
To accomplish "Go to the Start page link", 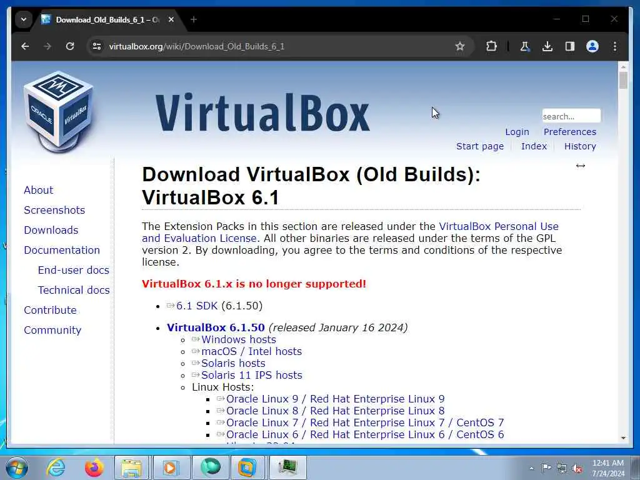I will coord(480,146).
